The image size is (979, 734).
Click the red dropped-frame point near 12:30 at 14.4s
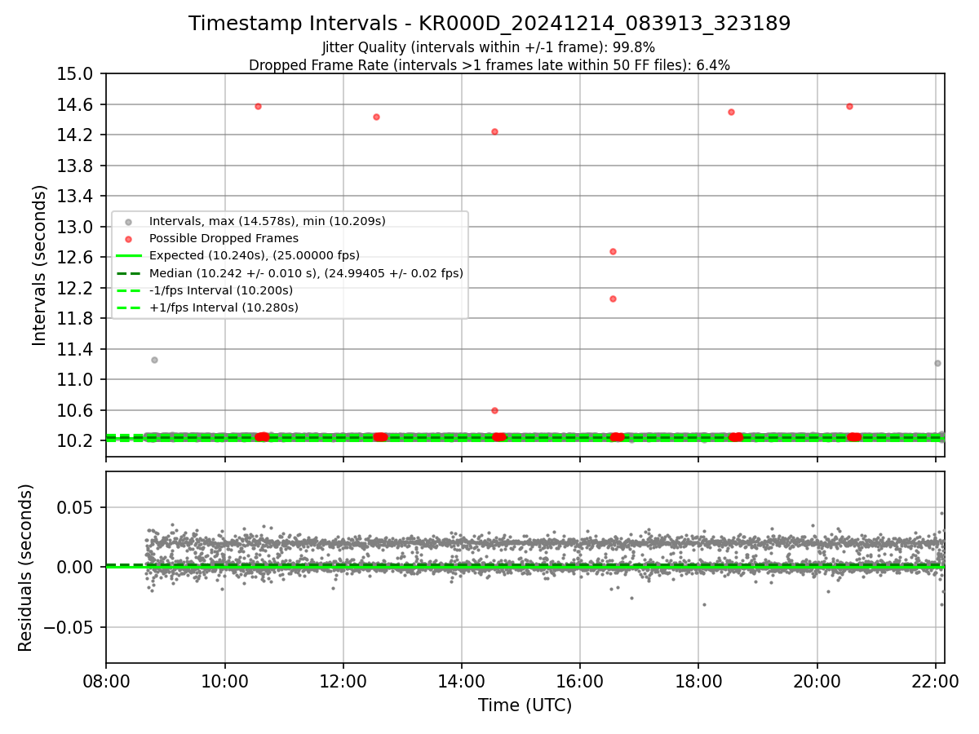tap(376, 117)
